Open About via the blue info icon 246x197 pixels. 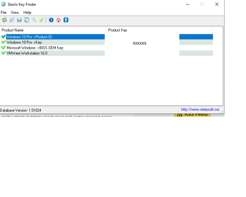tap(51, 20)
